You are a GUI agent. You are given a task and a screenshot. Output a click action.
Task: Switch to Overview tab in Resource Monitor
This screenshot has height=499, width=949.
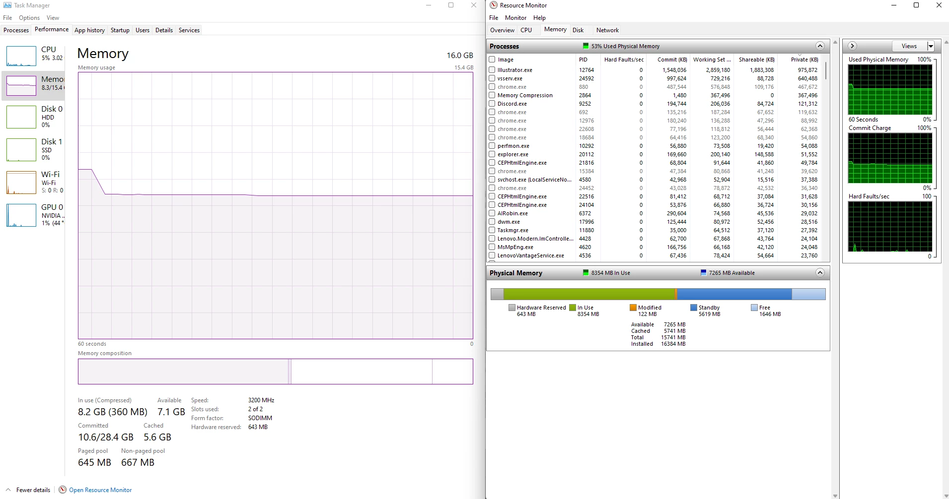coord(502,30)
